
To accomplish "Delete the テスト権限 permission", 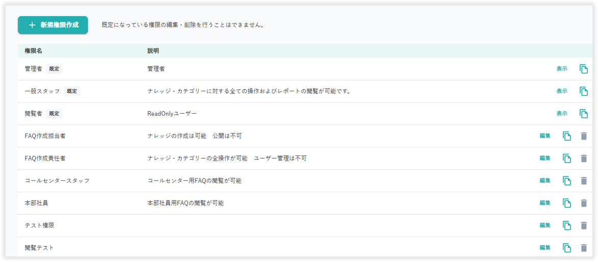I will click(x=584, y=225).
